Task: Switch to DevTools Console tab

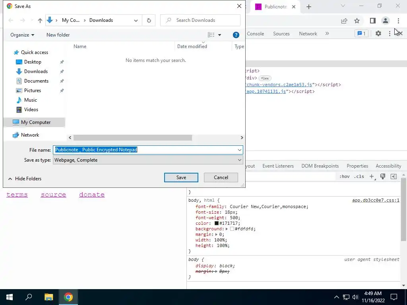Action: [x=255, y=34]
